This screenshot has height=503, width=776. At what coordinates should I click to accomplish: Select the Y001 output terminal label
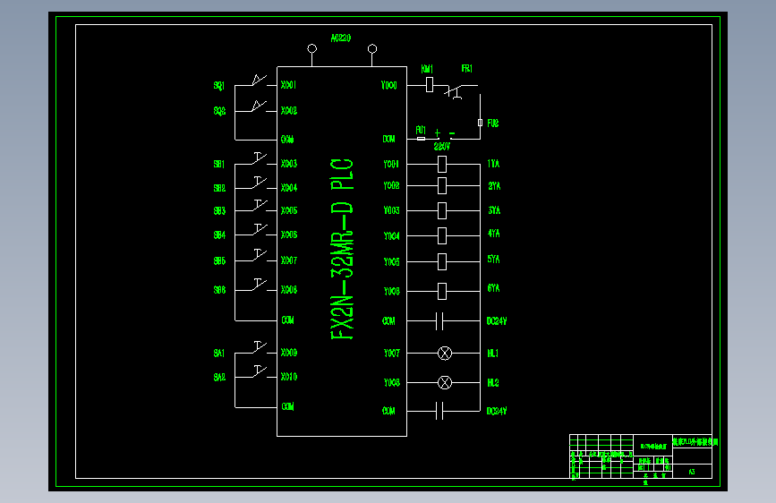391,164
